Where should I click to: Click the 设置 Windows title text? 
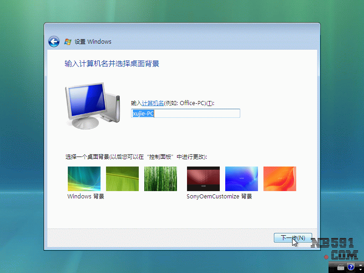[93, 42]
